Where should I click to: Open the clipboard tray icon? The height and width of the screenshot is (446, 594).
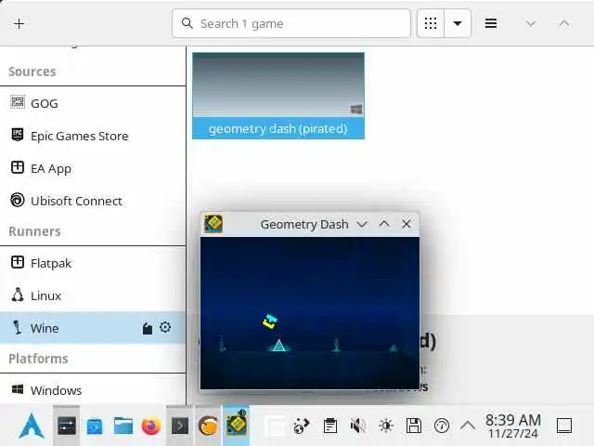click(330, 426)
